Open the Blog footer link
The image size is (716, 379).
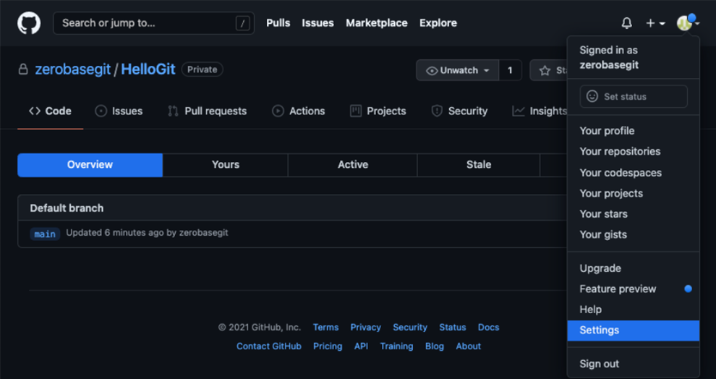click(x=434, y=346)
